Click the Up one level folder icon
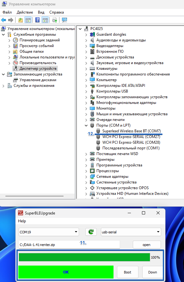The image size is (184, 282). [x=21, y=20]
